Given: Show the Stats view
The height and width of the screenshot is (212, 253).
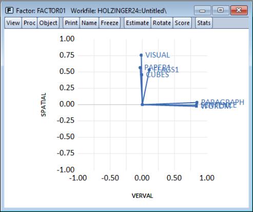Looking at the screenshot, I should click(204, 23).
